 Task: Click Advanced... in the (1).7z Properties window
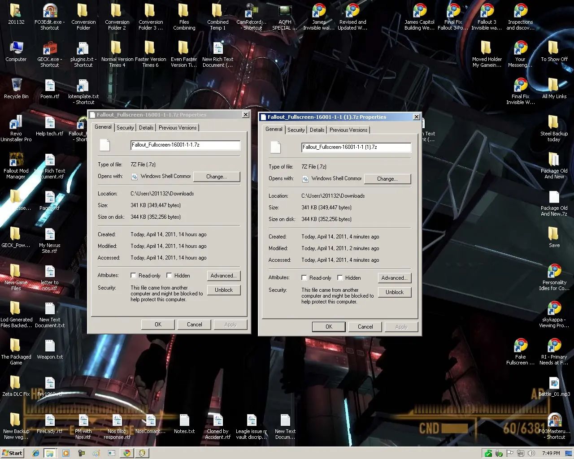(x=395, y=278)
